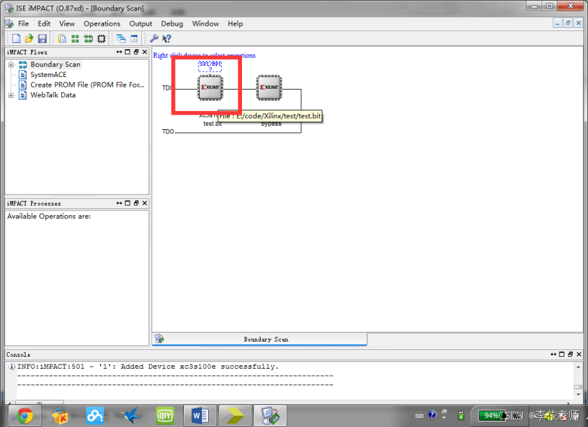
Task: Click the black chip device toolbar icon
Action: point(101,38)
